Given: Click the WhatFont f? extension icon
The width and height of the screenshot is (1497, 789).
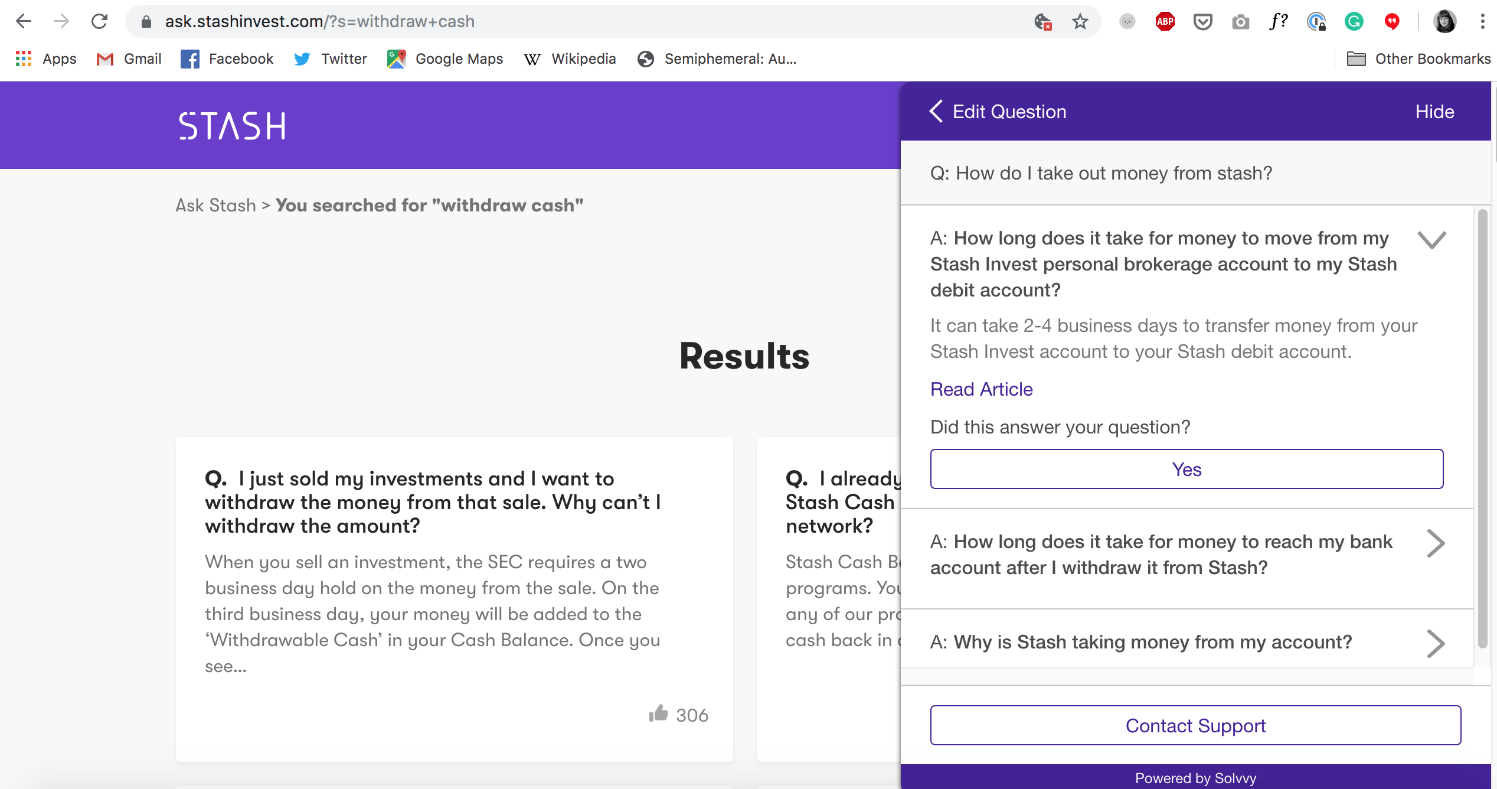Looking at the screenshot, I should [1278, 22].
